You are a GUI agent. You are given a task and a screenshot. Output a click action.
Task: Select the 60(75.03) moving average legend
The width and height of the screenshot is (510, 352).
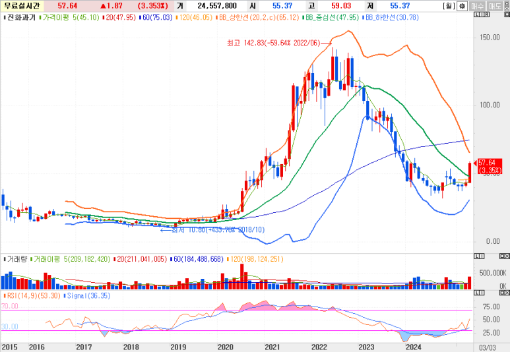point(158,17)
